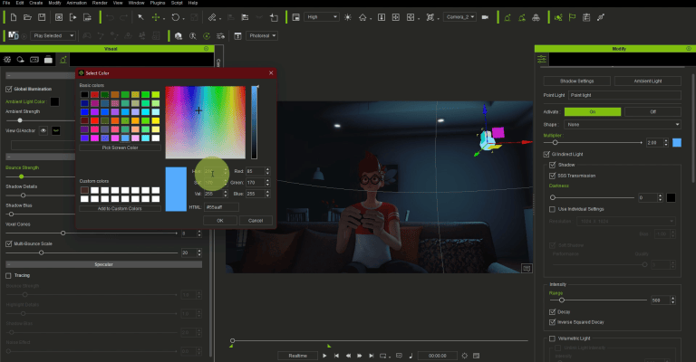Activate the green Move object tool

pyautogui.click(x=156, y=17)
